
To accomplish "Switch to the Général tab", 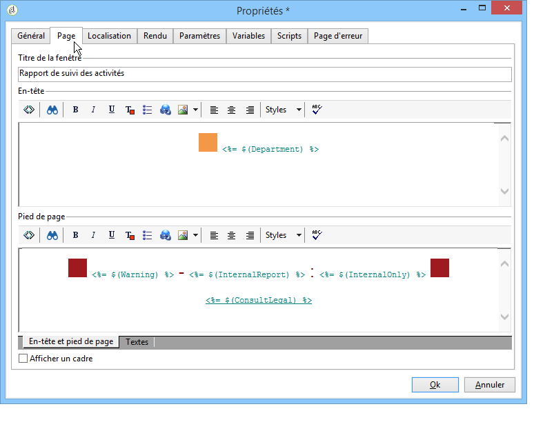I will (x=31, y=36).
